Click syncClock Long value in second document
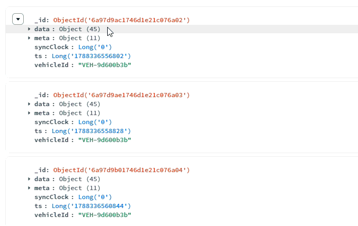Viewport: 358px width, 226px height. [x=95, y=122]
